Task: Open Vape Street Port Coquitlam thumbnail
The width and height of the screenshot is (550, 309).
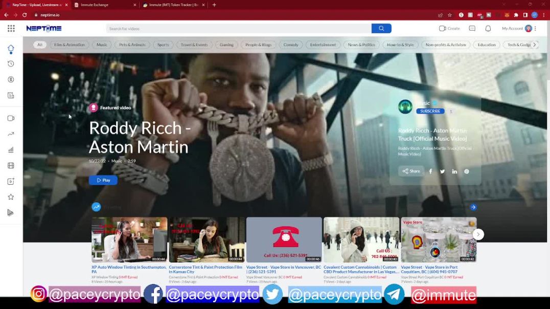Action: [x=439, y=239]
